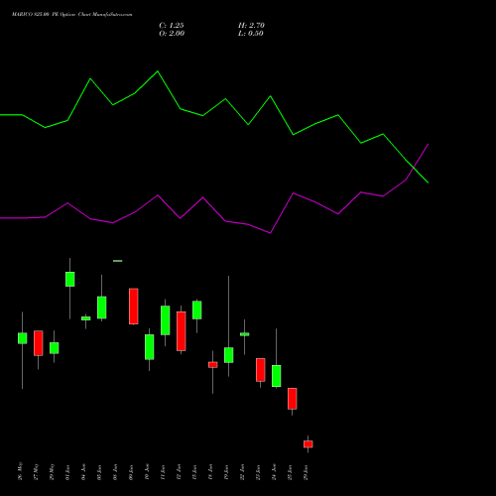
Task: Select the red candle for 27 May
Action: pos(39,343)
